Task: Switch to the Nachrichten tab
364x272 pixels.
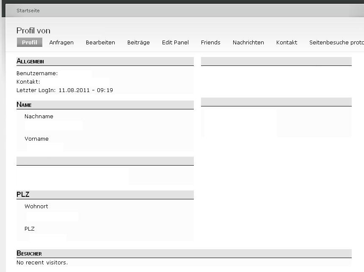Action: (248, 43)
